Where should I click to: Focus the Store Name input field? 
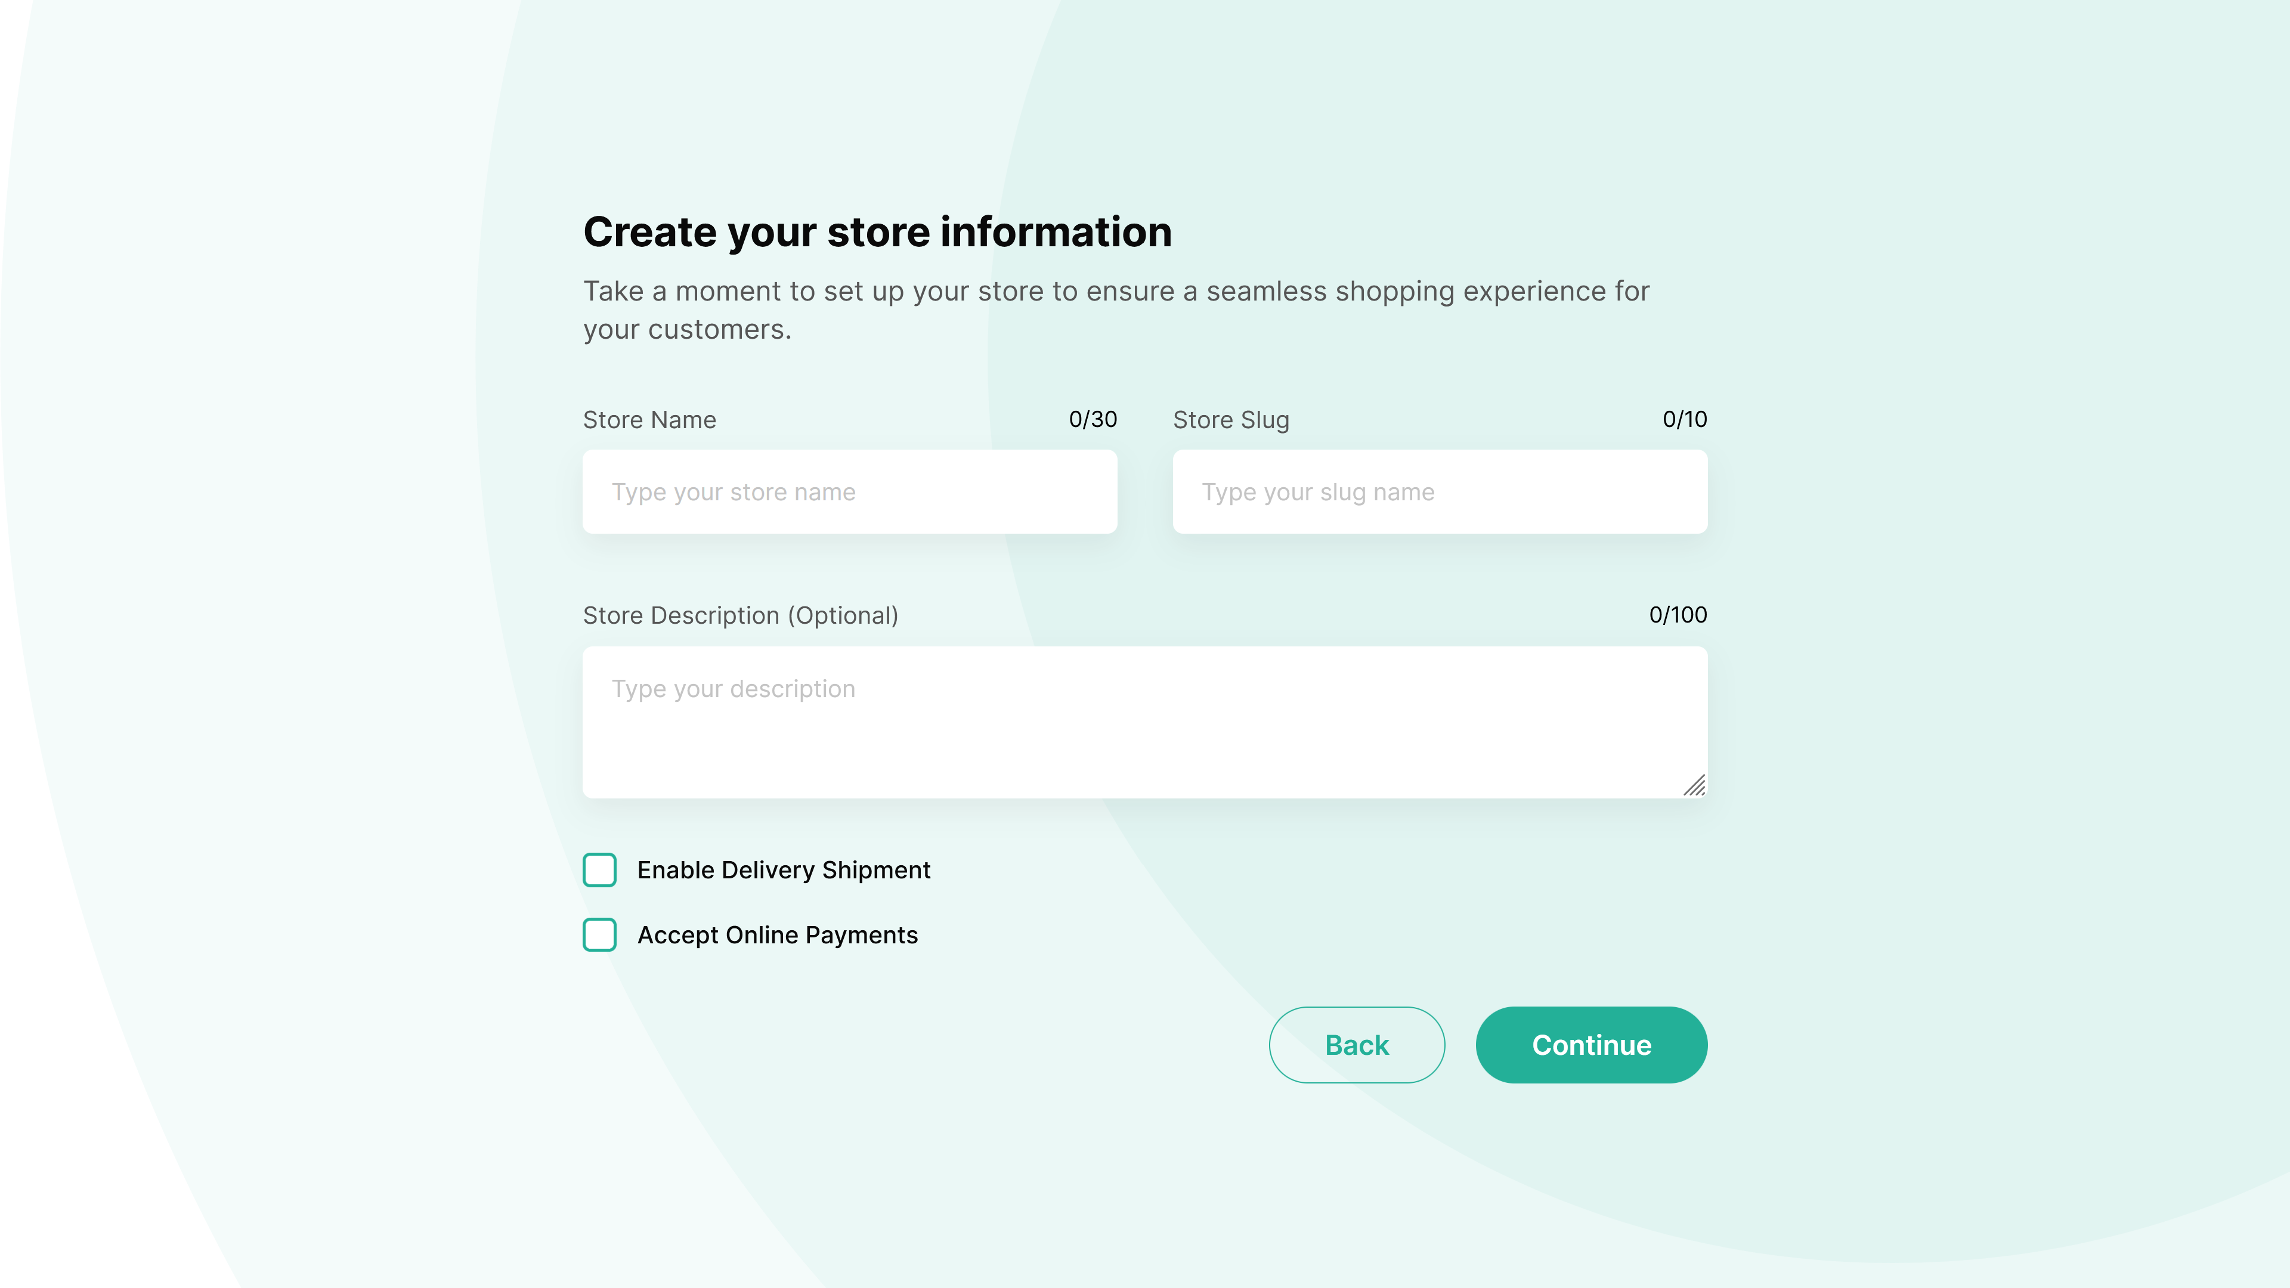pos(850,491)
